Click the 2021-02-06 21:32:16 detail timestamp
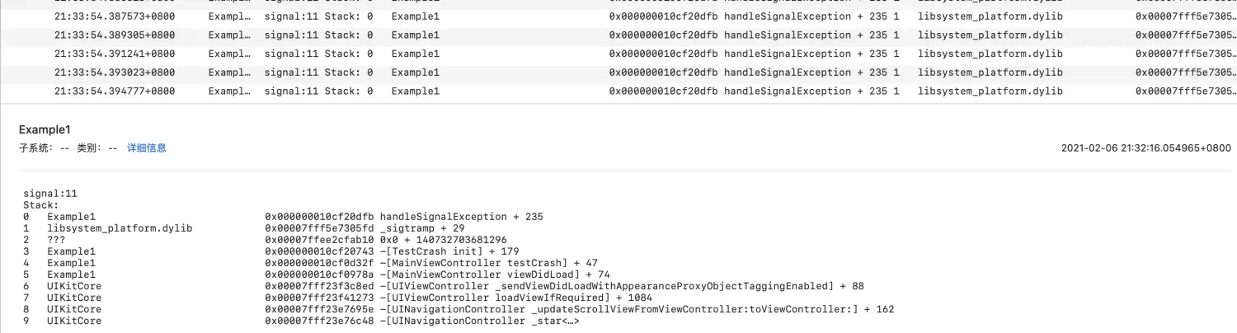1237x333 pixels. [1145, 148]
